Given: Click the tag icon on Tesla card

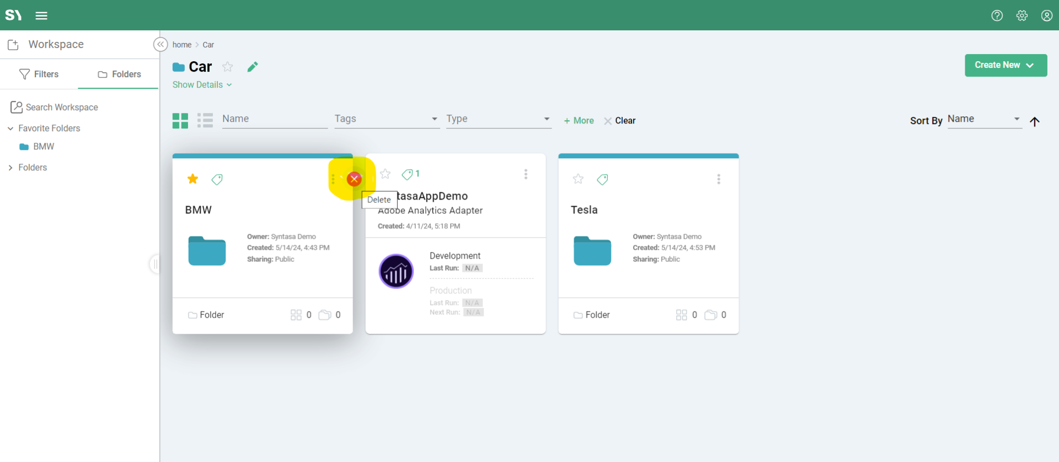Looking at the screenshot, I should coord(602,179).
